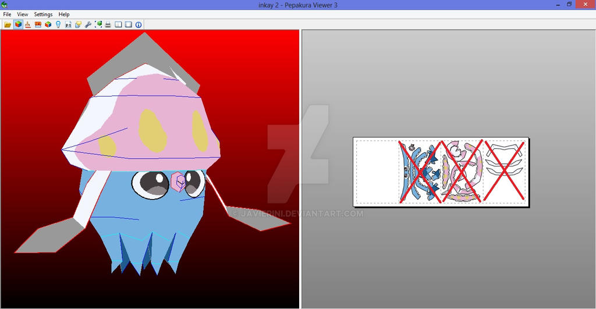Viewport: 596px width, 309px height.
Task: Click the second colored cube icon
Action: pyautogui.click(x=48, y=24)
